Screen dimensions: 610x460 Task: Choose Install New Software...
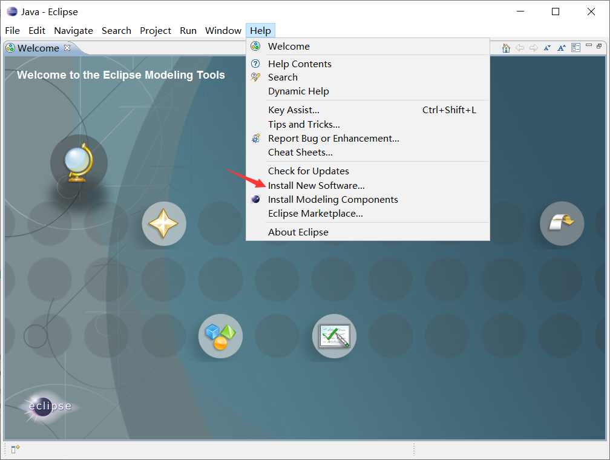[368, 186]
